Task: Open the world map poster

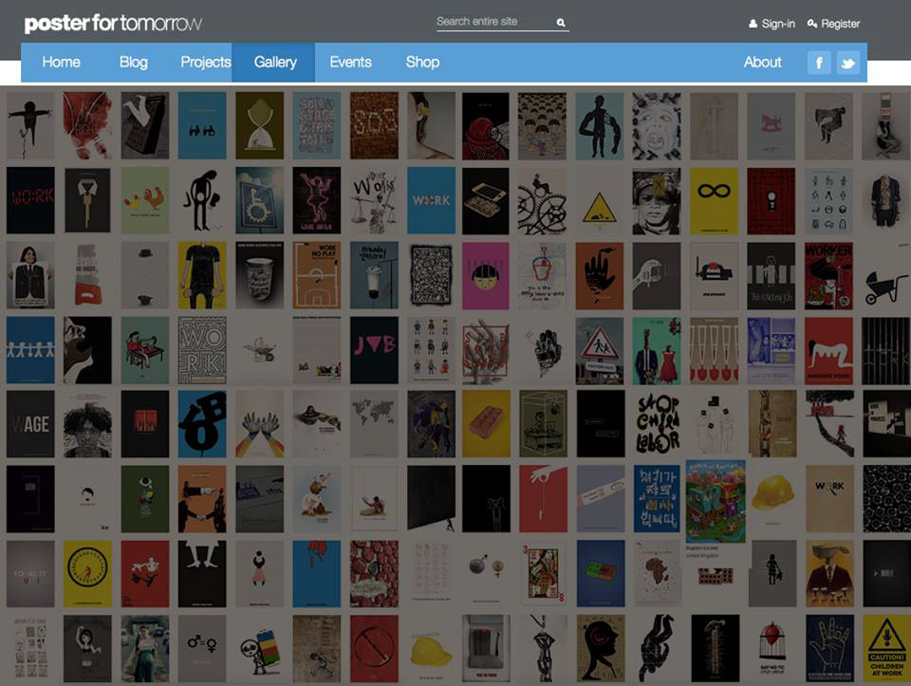Action: 374,424
